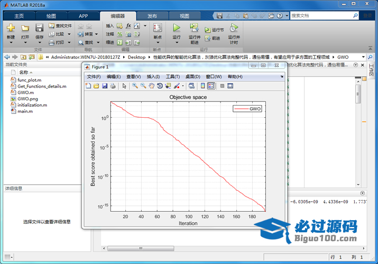Click the Run and Advance (运行并前进) icon
The height and width of the screenshot is (264, 378).
coord(194,28)
